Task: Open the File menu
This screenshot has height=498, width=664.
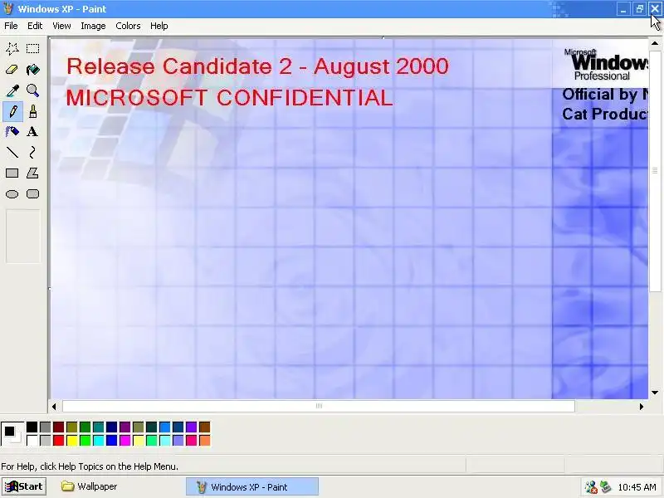Action: tap(11, 26)
